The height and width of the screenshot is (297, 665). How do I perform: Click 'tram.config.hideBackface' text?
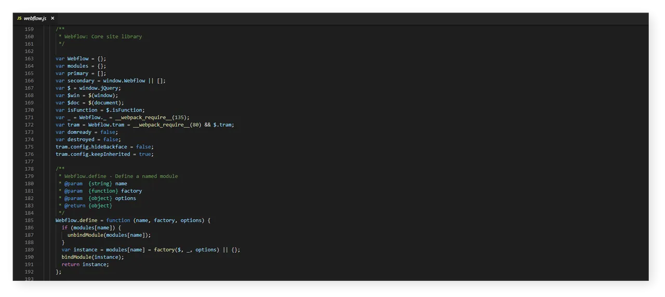(91, 147)
